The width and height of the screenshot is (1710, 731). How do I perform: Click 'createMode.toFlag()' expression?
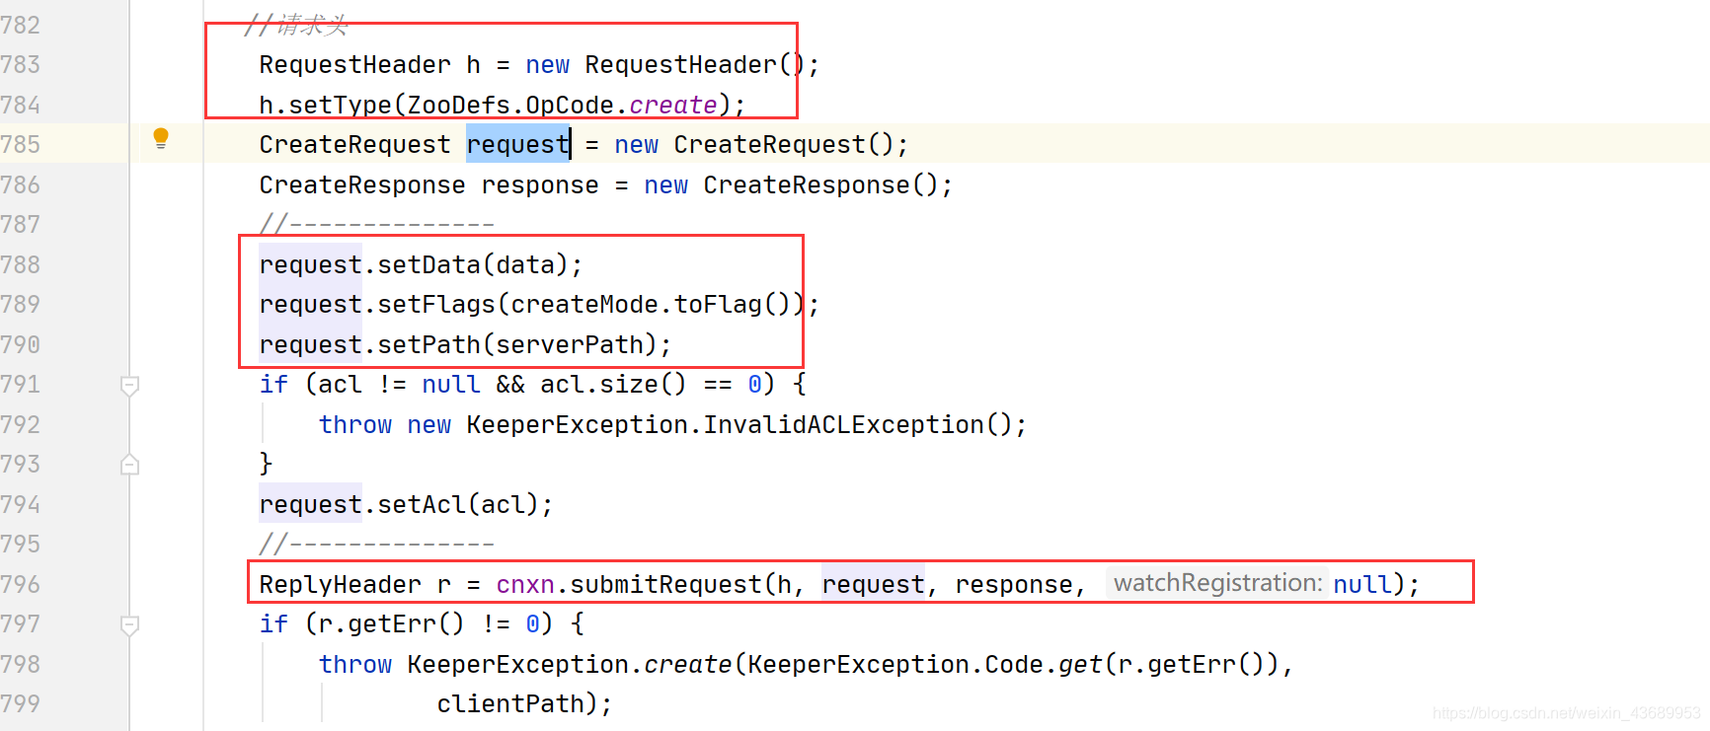651,304
